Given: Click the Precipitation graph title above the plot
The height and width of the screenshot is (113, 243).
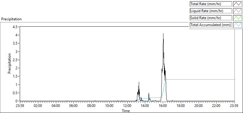Looking at the screenshot, I should [x=11, y=19].
